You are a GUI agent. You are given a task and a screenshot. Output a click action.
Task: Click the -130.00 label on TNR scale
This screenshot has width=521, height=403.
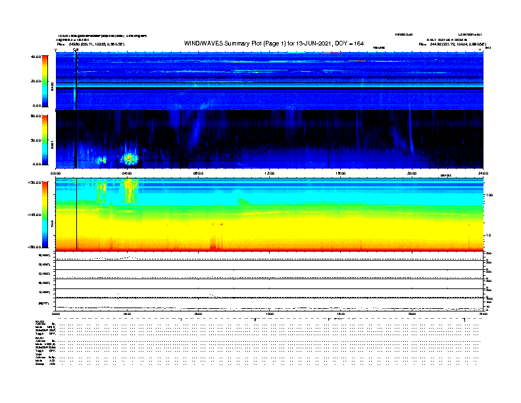(34, 182)
